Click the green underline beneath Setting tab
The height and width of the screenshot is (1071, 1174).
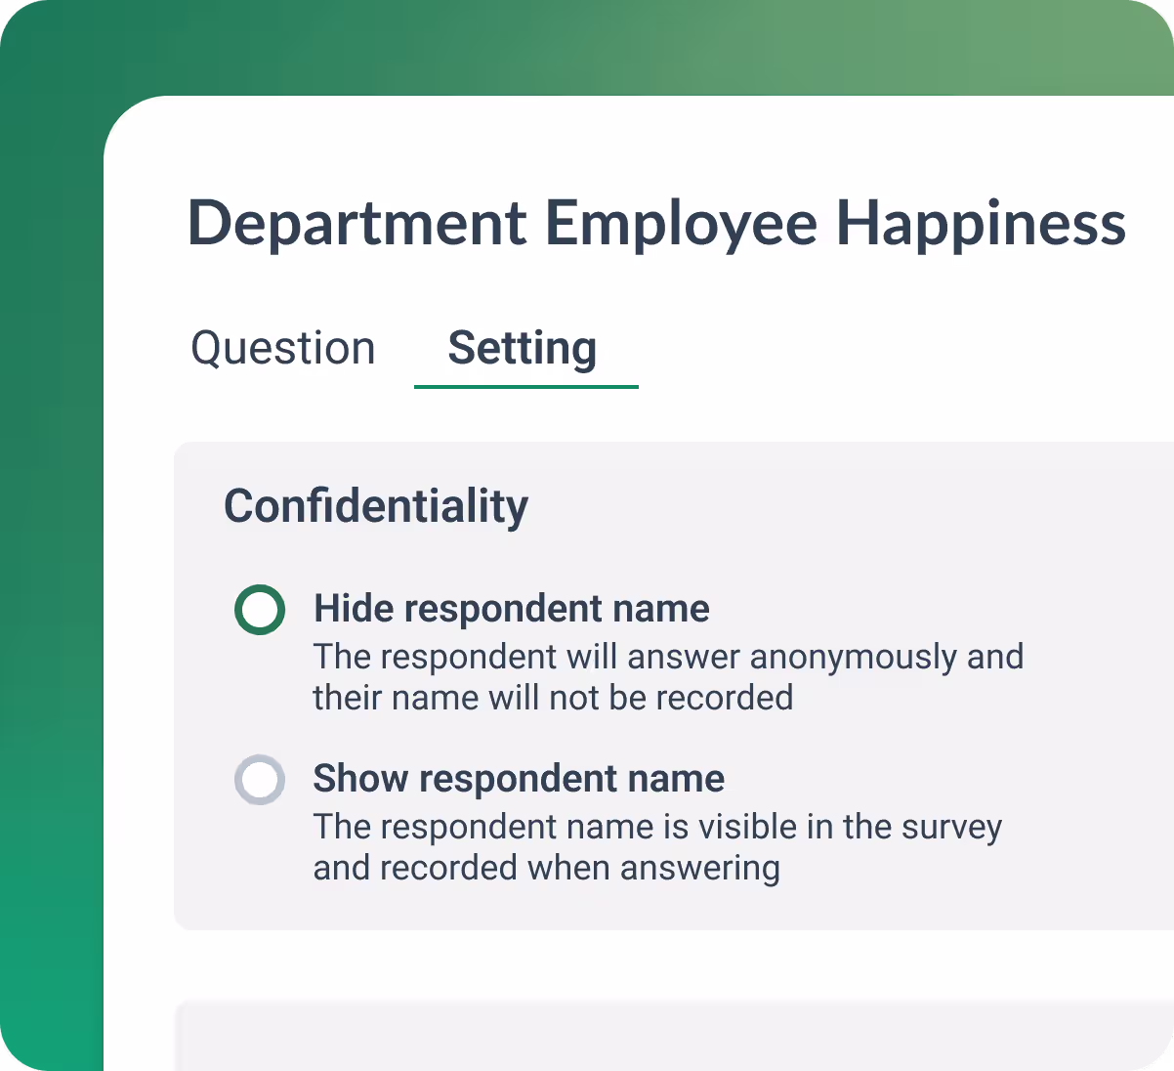(x=525, y=387)
